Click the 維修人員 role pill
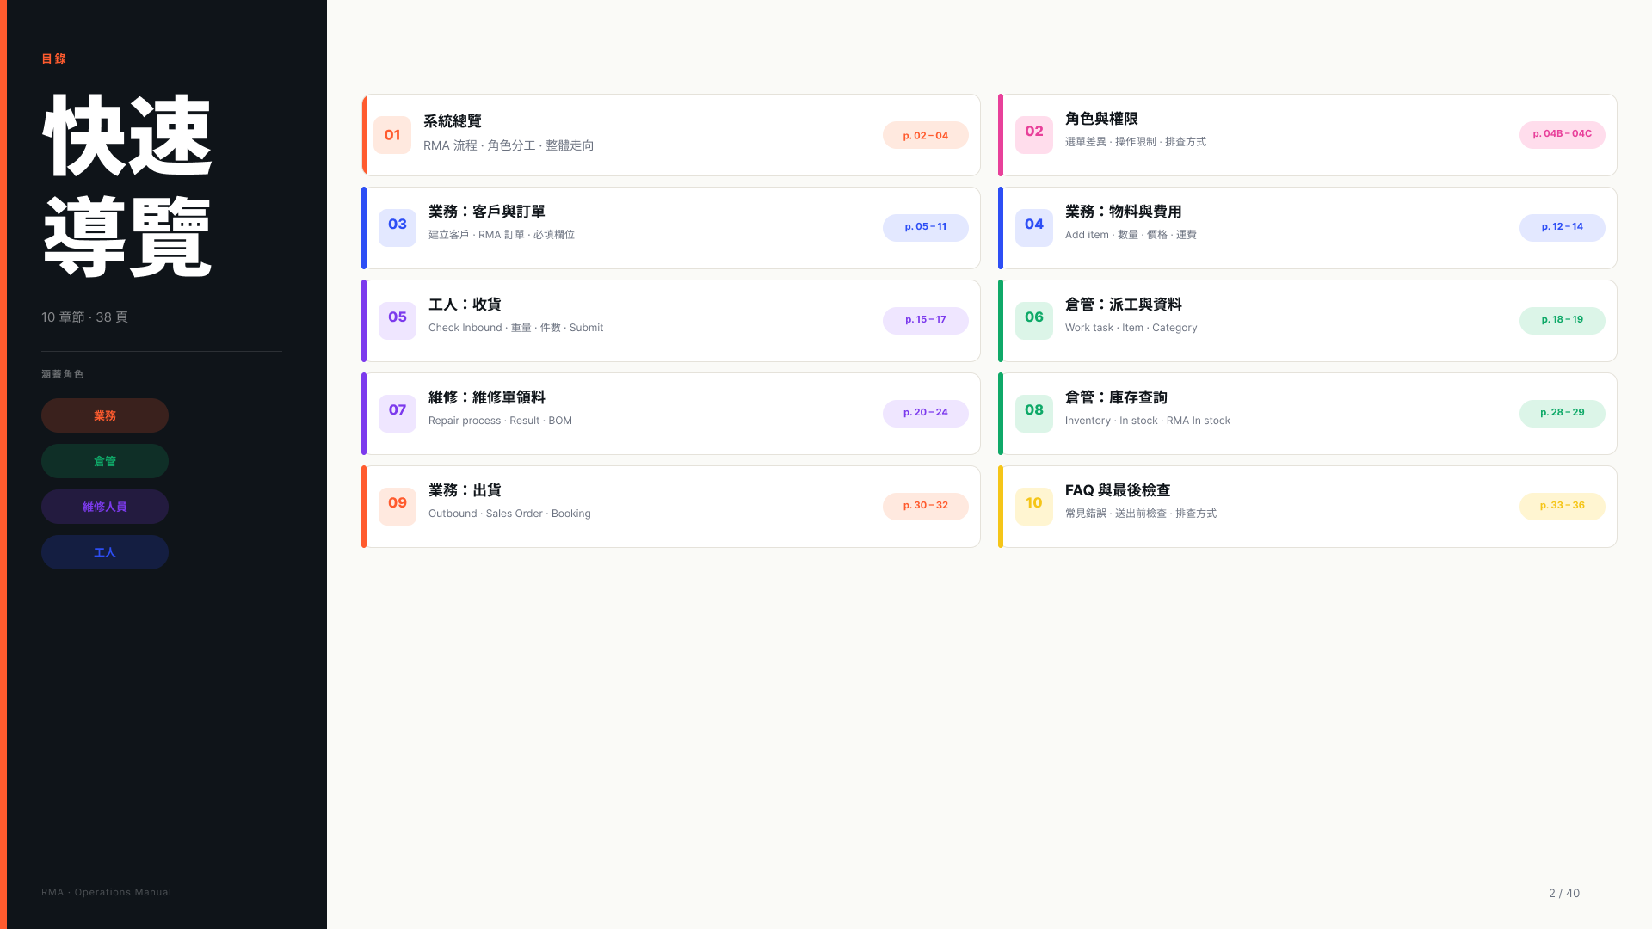The height and width of the screenshot is (929, 1652). 105,507
